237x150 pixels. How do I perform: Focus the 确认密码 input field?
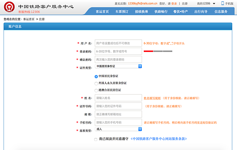(118, 59)
